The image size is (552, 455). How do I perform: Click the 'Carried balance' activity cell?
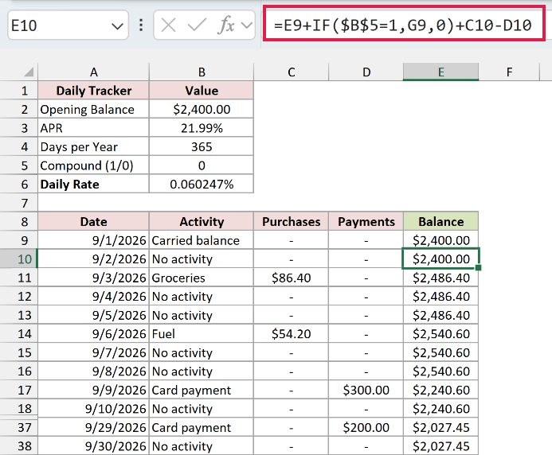coord(202,240)
